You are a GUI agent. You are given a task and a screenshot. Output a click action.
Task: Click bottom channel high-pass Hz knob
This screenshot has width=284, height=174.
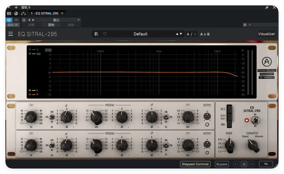click(31, 145)
